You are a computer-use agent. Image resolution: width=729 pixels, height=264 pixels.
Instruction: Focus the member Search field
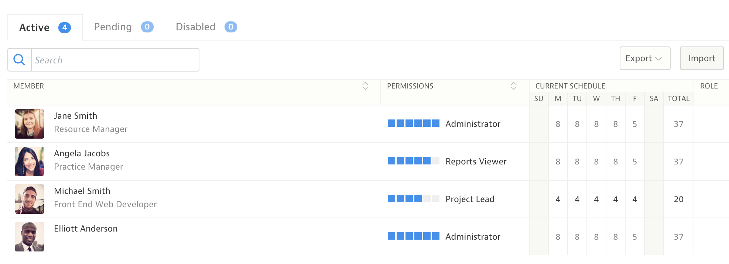(114, 60)
